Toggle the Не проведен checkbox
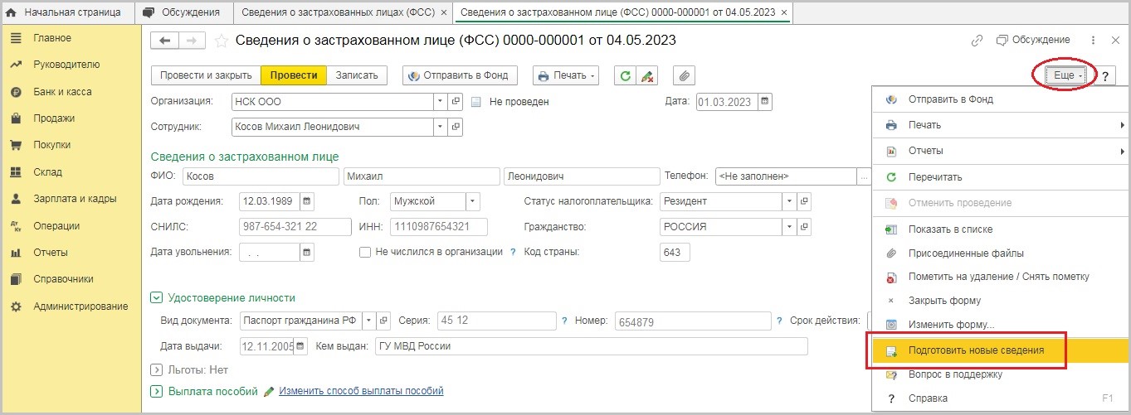 tap(476, 102)
